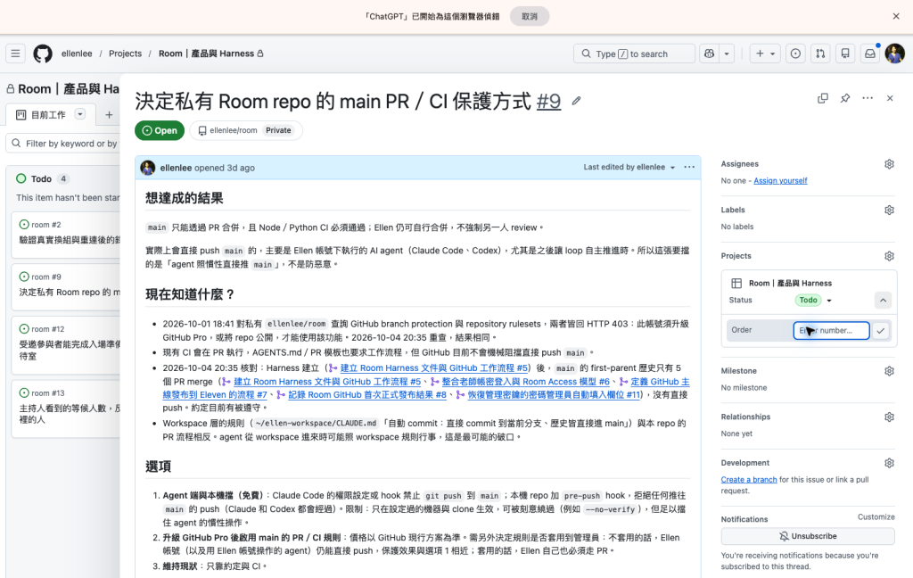Open the GitHub homepage logo

(43, 54)
